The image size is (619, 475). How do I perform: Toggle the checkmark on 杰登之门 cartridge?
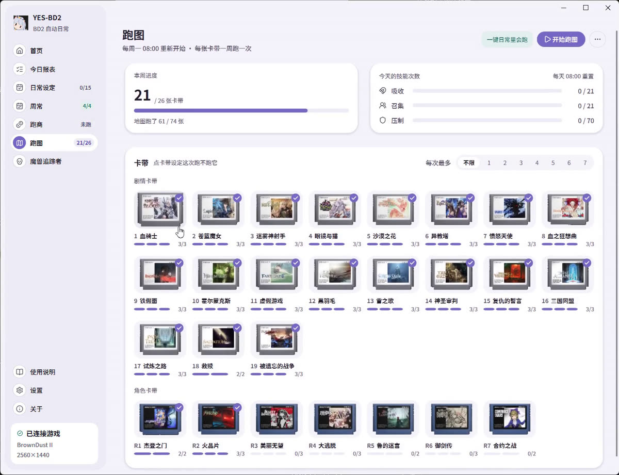tap(179, 407)
